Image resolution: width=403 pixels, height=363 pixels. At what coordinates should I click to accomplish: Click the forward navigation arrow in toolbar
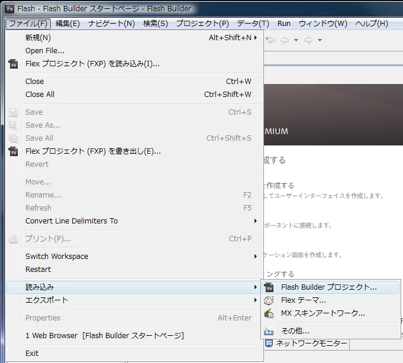[308, 40]
